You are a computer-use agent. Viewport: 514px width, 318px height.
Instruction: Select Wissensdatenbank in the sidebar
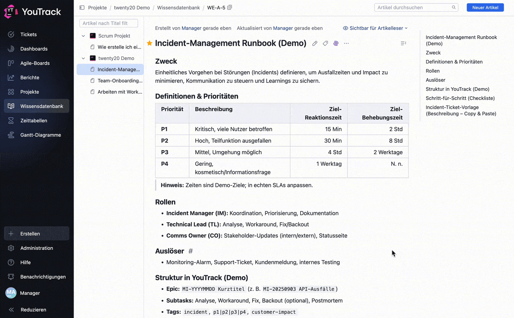click(x=36, y=106)
